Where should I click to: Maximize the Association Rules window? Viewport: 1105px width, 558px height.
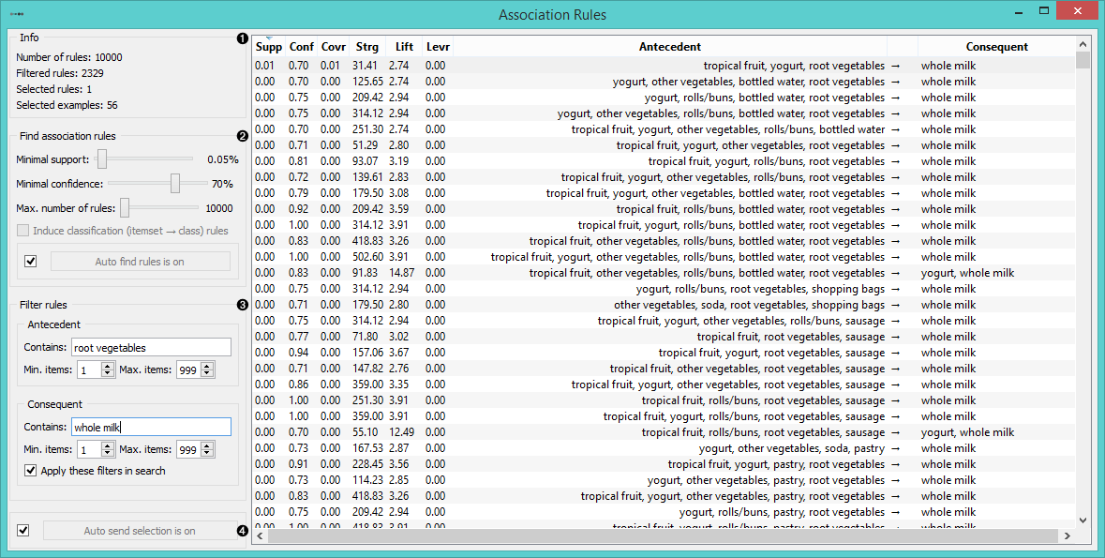[x=1044, y=10]
